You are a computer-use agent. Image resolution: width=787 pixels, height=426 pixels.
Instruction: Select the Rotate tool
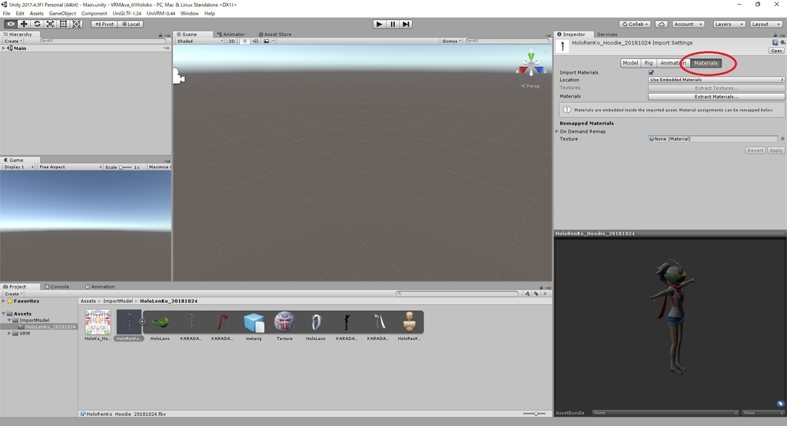coord(37,24)
